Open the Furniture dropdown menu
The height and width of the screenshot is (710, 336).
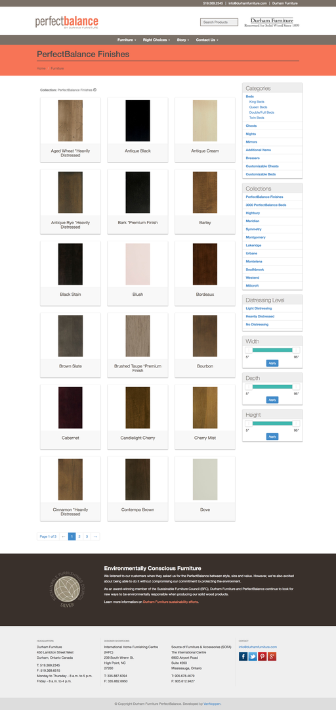[127, 40]
